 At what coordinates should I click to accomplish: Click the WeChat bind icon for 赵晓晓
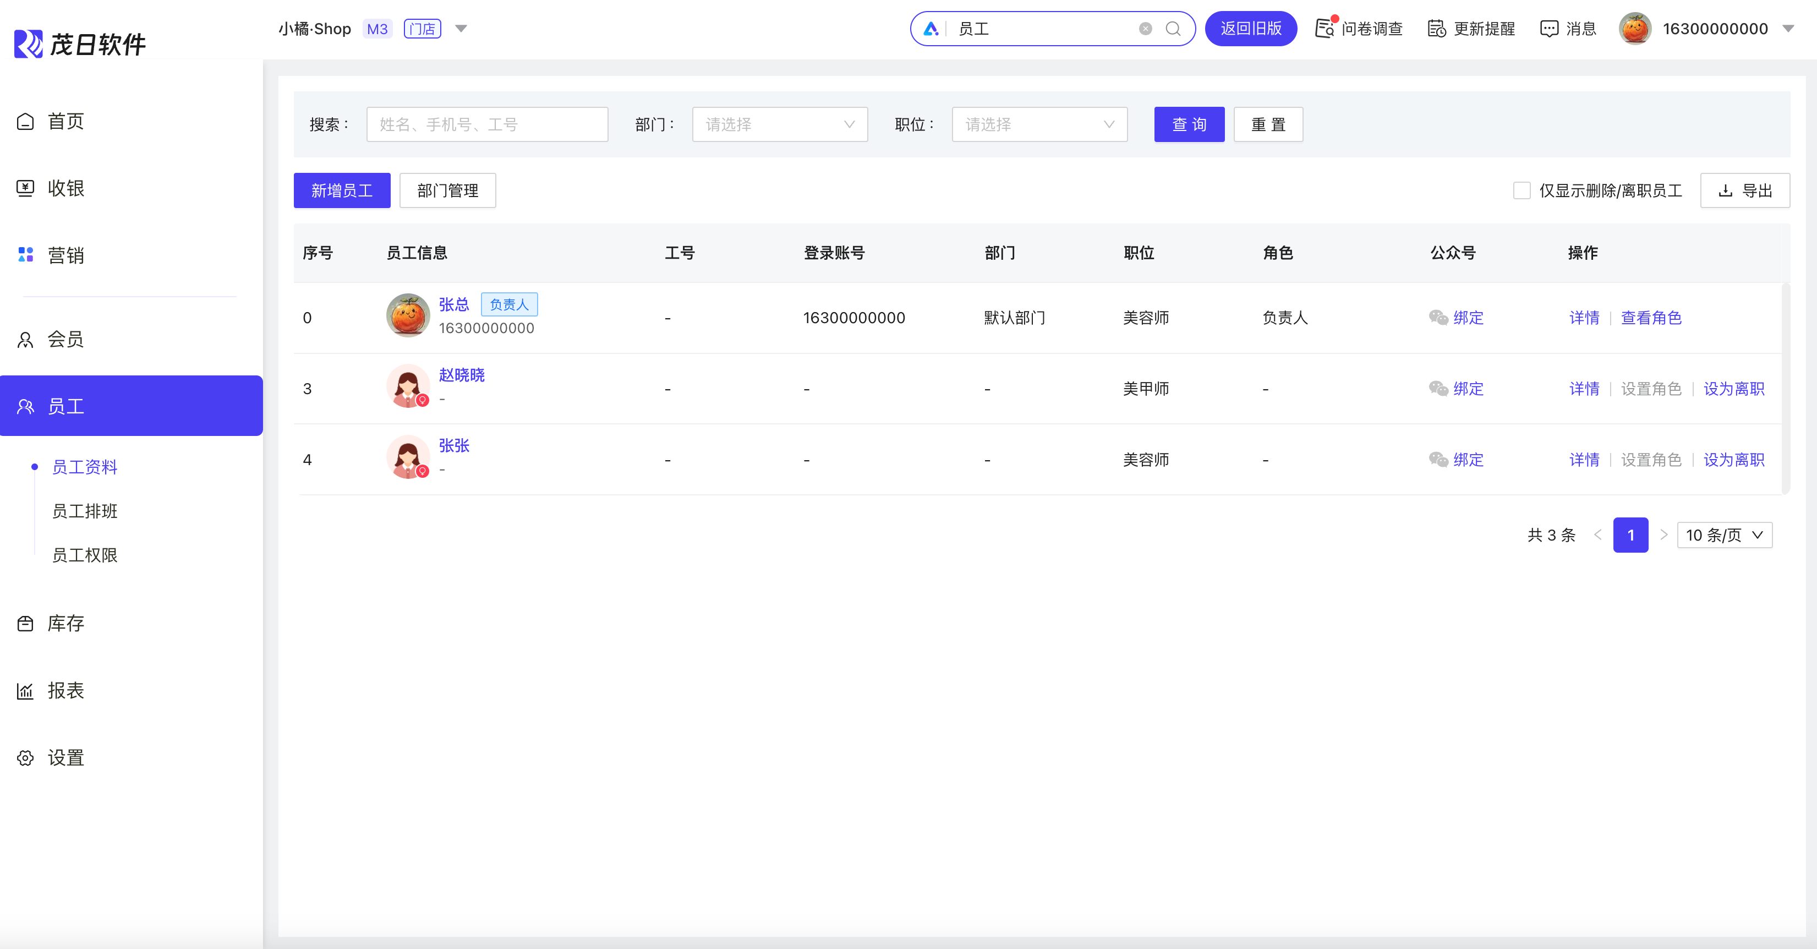[x=1438, y=389]
